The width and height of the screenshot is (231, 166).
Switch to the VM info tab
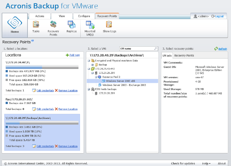click(167, 55)
